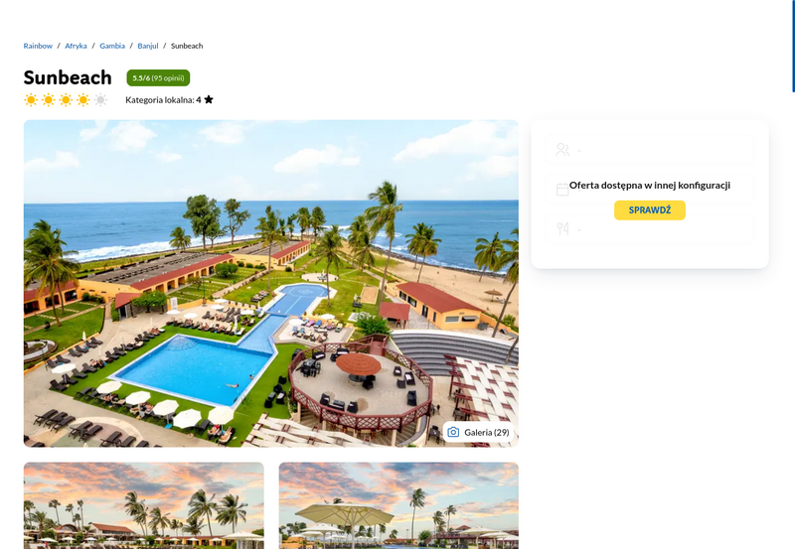Click the black star local category icon
The height and width of the screenshot is (549, 795).
(x=209, y=99)
